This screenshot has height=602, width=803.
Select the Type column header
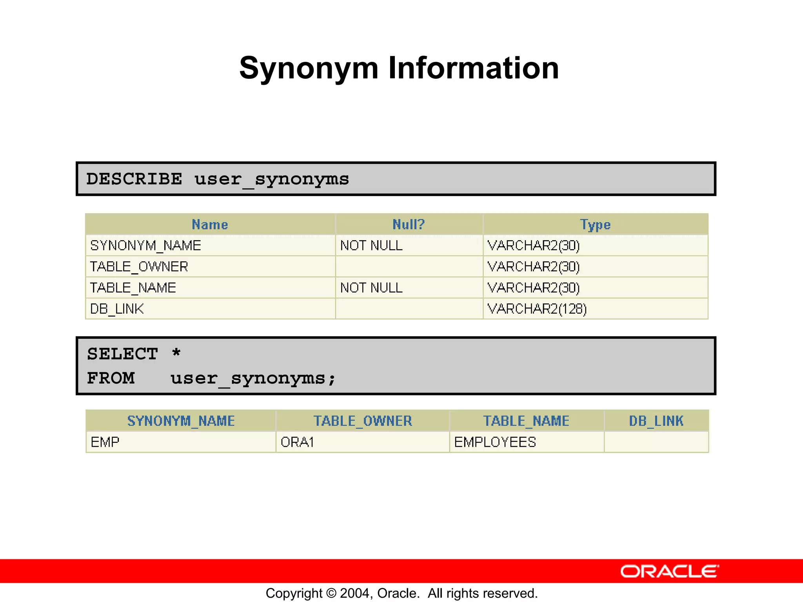coord(595,225)
